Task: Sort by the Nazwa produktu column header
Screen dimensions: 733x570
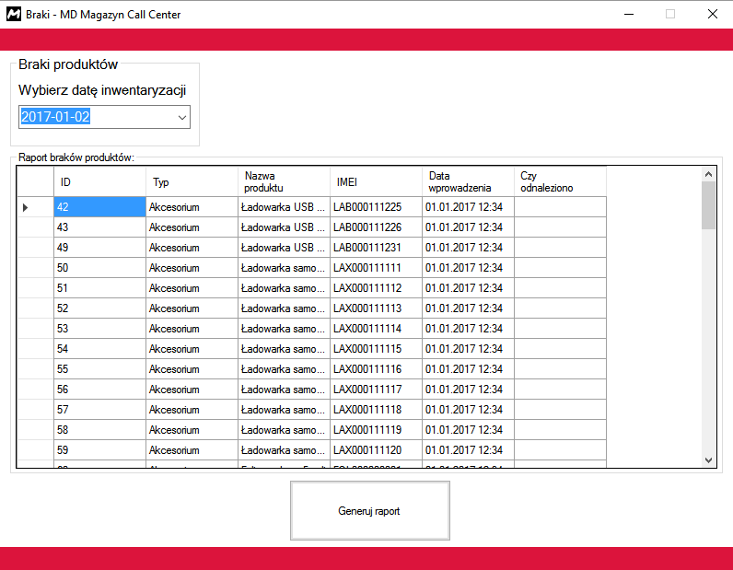Action: 285,182
